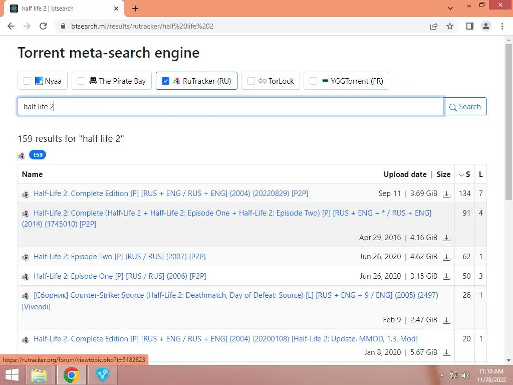Download the Episode One 3.15 GiB torrent
513x385 pixels.
446,277
